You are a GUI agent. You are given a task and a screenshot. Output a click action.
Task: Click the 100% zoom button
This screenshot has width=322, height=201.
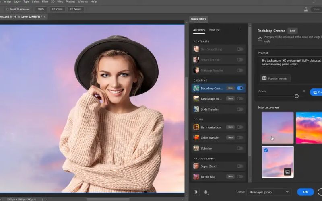click(x=41, y=9)
